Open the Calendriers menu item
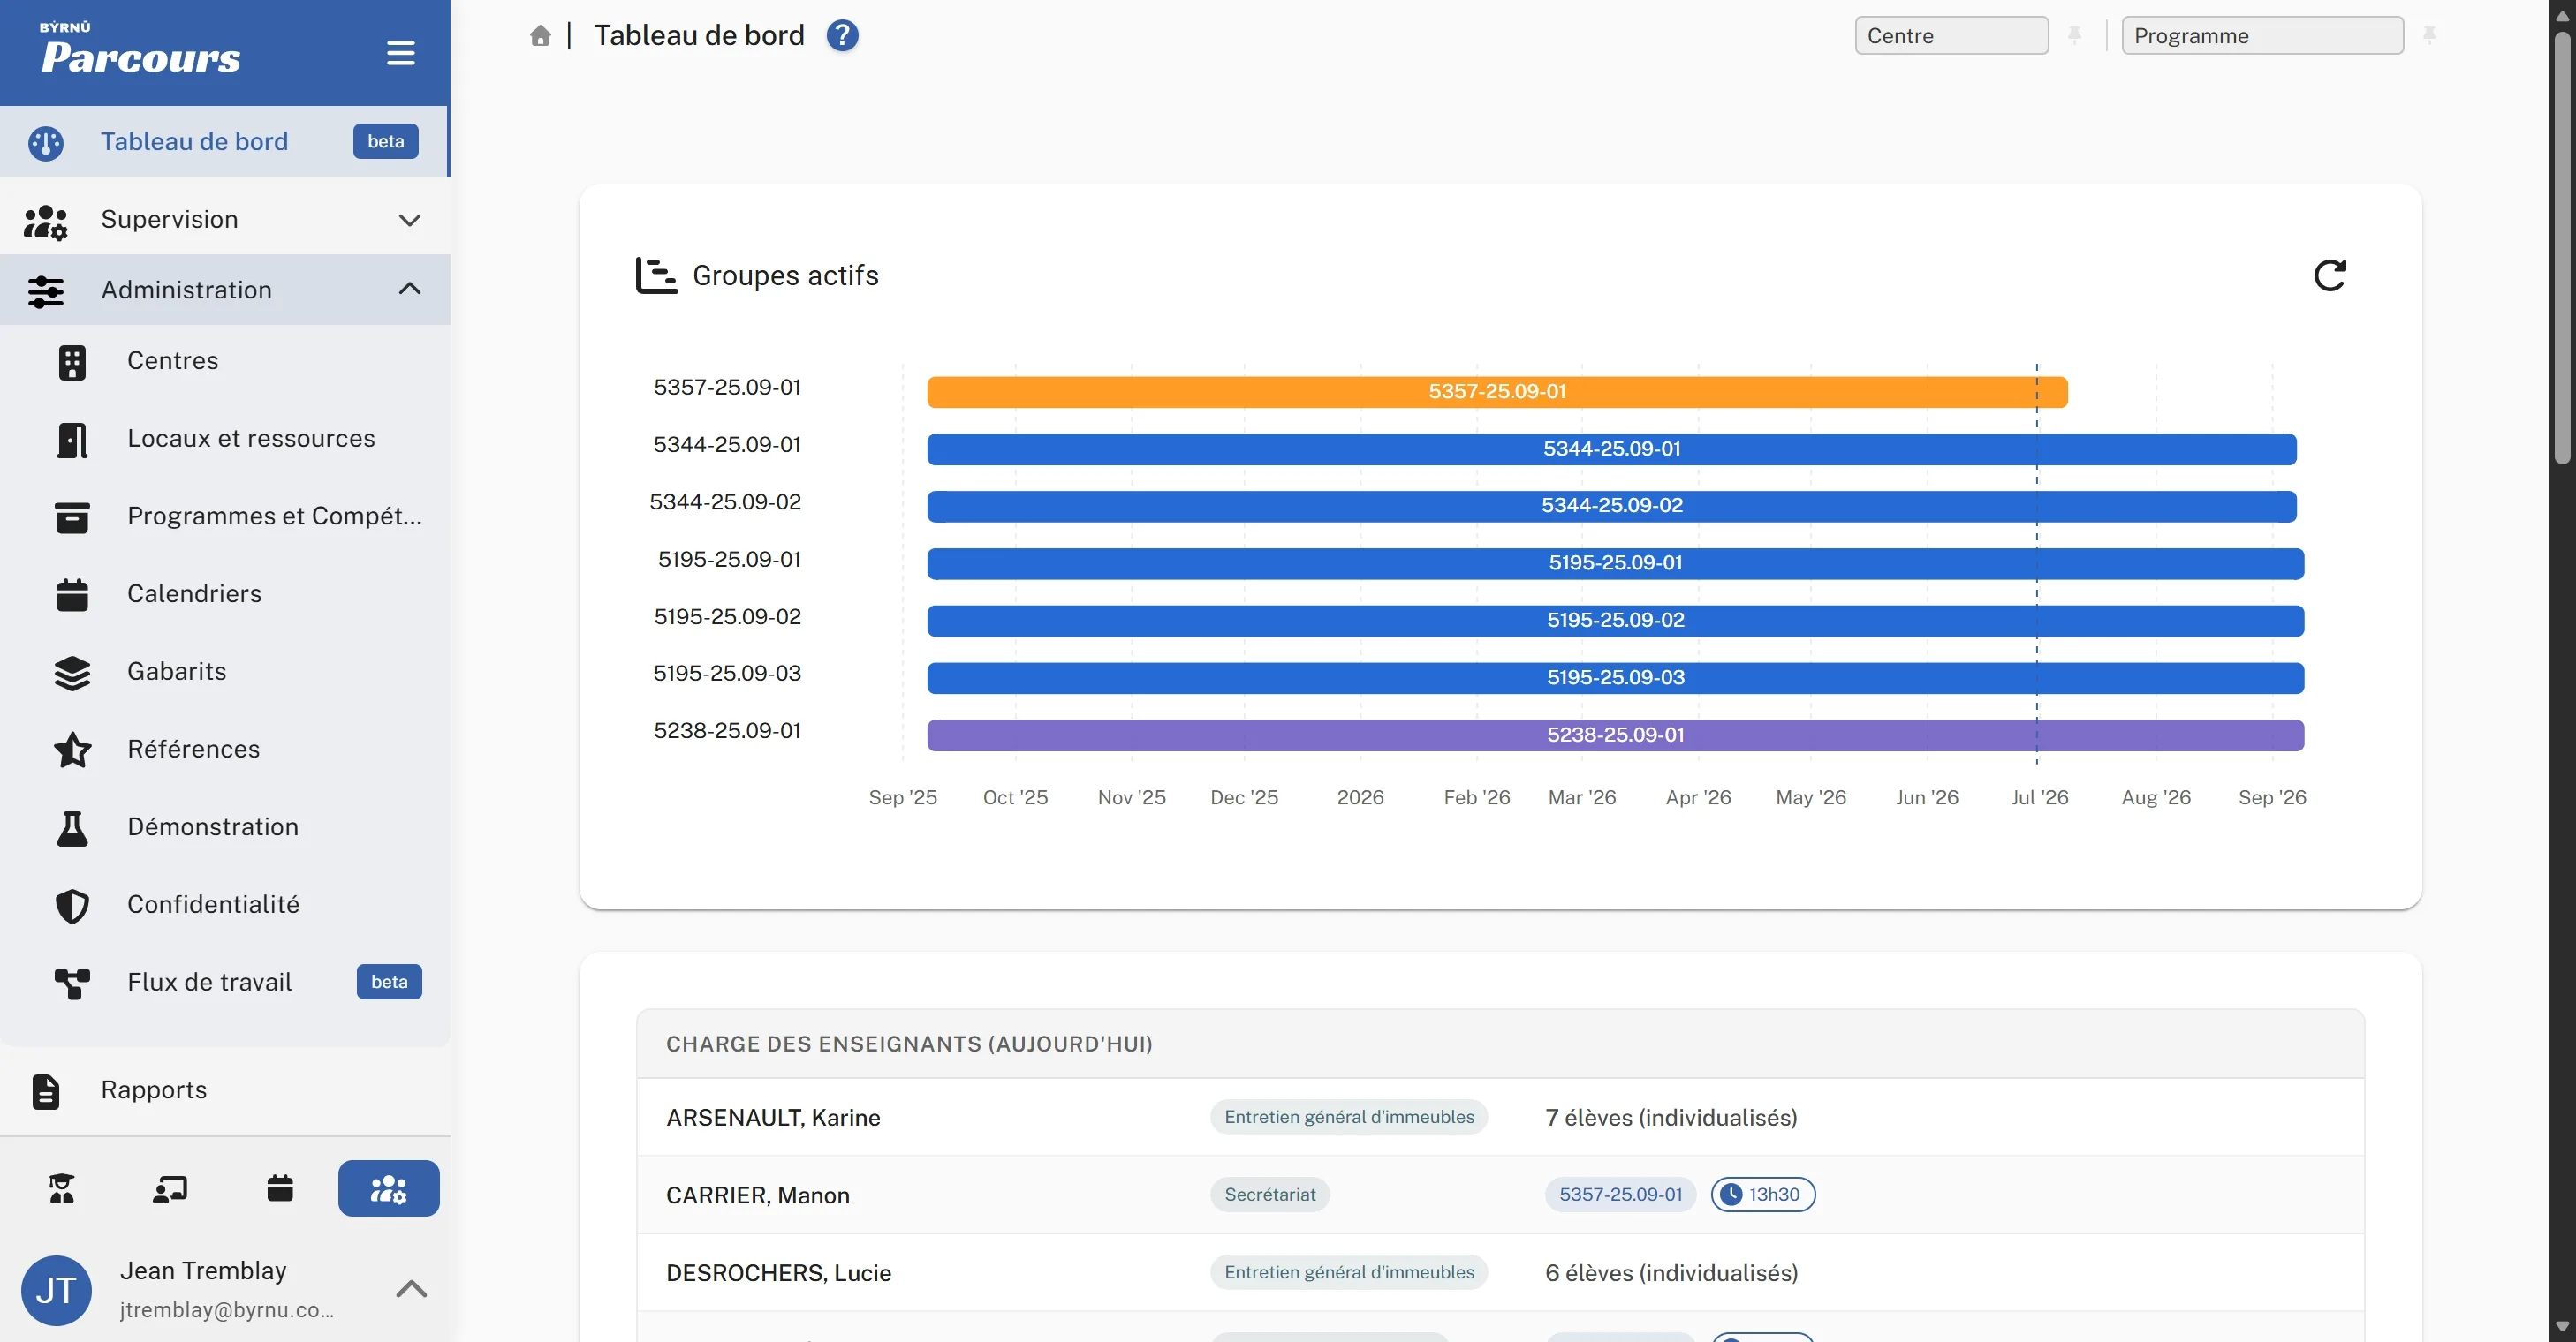 (x=225, y=593)
